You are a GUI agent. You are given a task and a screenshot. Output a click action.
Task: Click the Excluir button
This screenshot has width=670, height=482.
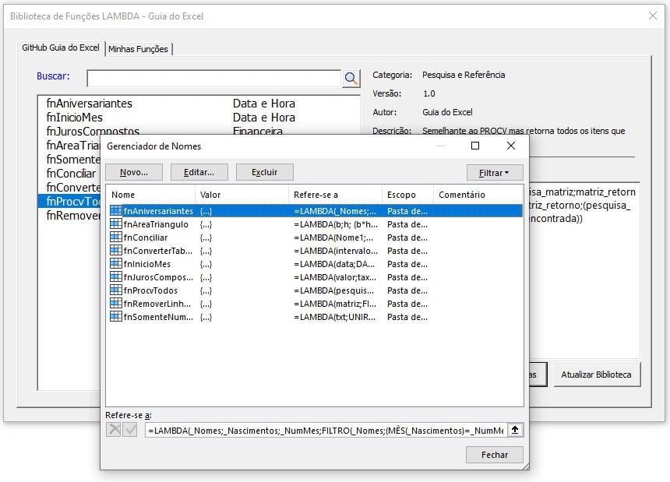265,172
